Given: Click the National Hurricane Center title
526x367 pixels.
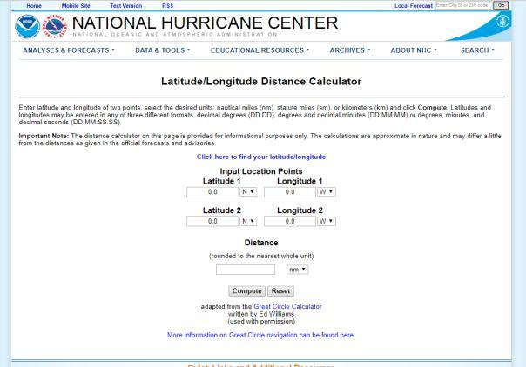Looking at the screenshot, I should click(205, 23).
